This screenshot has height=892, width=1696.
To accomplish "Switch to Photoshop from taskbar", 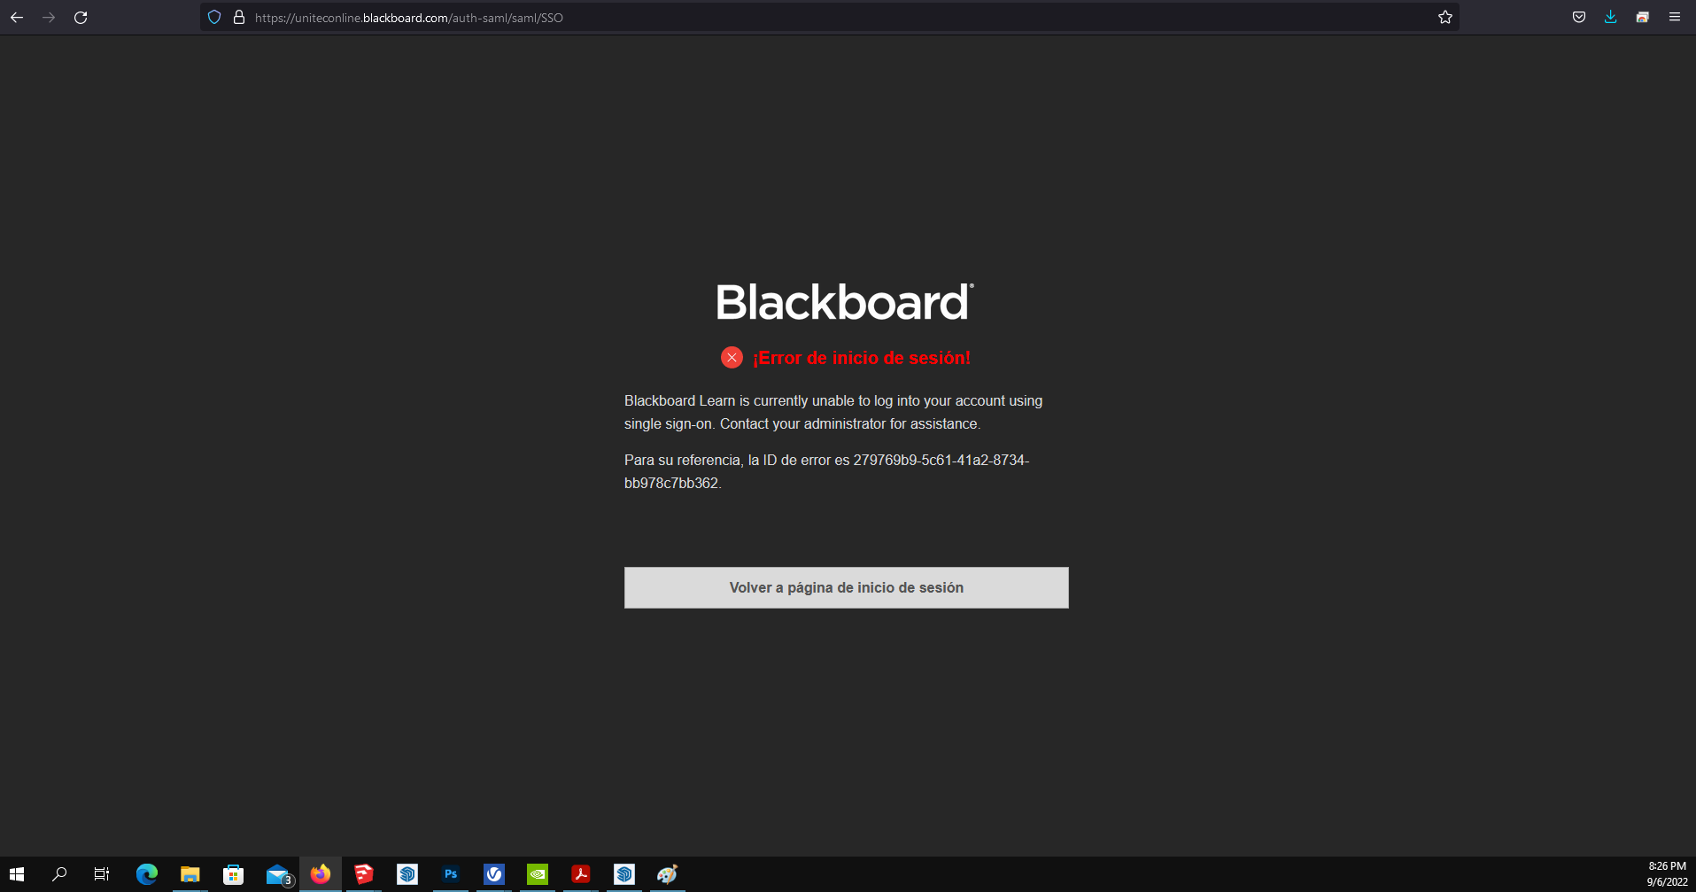I will [x=451, y=874].
